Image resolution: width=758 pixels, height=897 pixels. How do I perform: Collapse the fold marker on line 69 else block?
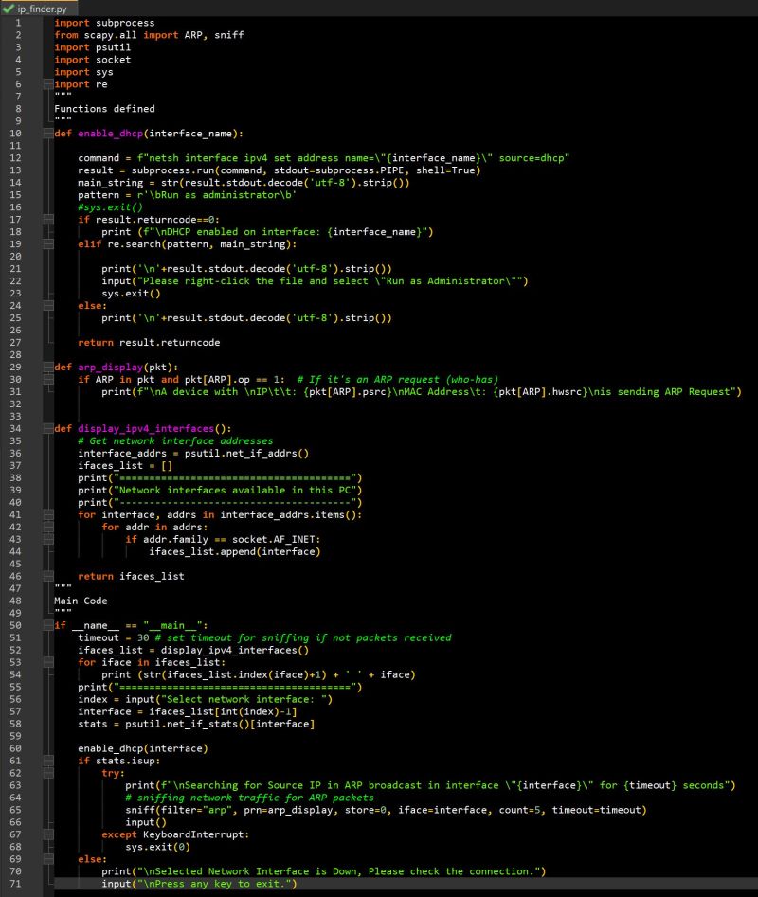[48, 859]
